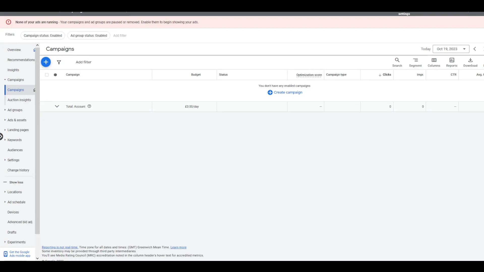Expand Keywords in sidebar
The width and height of the screenshot is (484, 272).
click(5, 140)
